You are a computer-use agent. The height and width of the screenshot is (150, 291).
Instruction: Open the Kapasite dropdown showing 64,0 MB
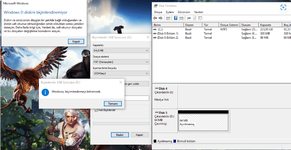coord(121,50)
